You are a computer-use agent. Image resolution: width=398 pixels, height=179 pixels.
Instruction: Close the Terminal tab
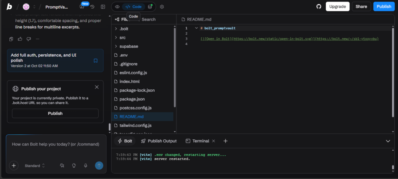click(x=213, y=141)
